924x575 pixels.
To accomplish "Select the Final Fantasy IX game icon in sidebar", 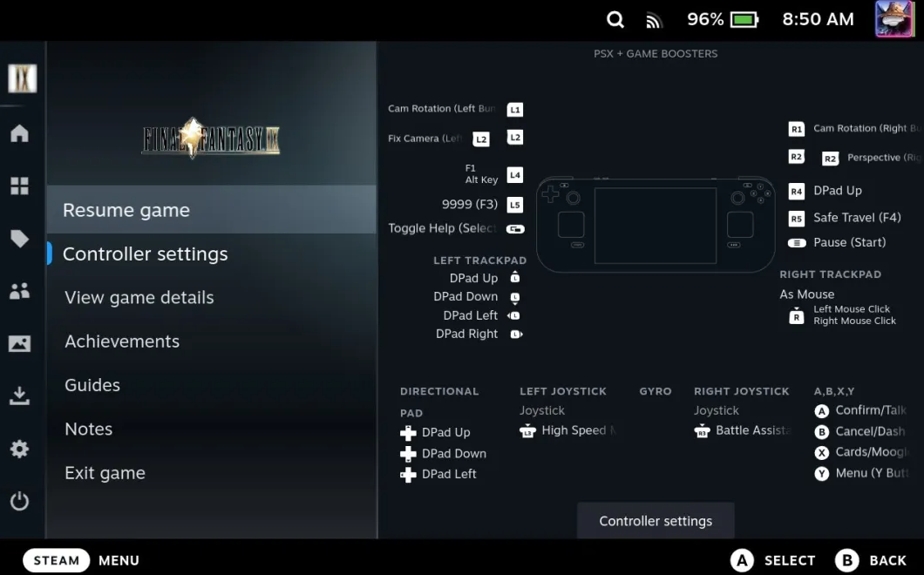I will (23, 78).
